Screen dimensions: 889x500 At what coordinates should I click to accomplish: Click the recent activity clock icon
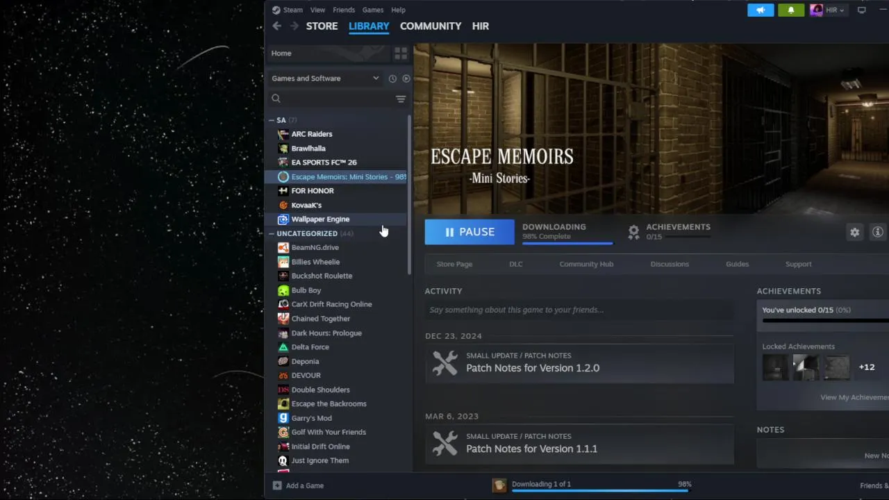coord(392,78)
